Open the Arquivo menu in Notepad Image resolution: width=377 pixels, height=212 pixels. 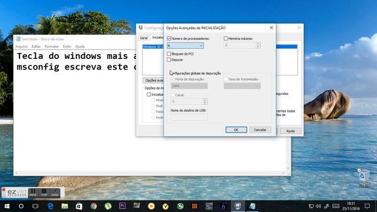click(21, 47)
